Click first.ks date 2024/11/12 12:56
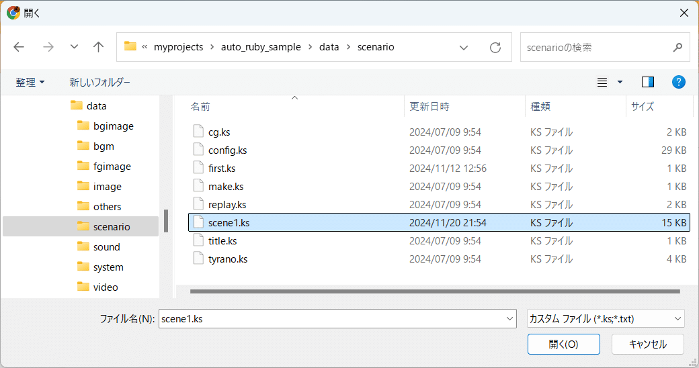 [448, 169]
